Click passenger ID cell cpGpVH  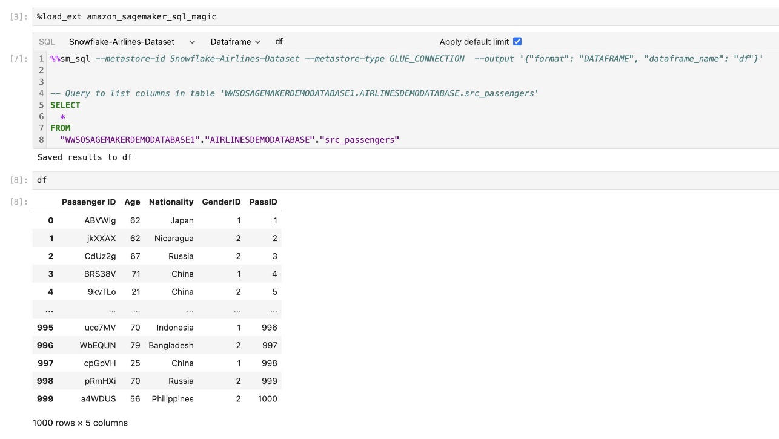[100, 363]
